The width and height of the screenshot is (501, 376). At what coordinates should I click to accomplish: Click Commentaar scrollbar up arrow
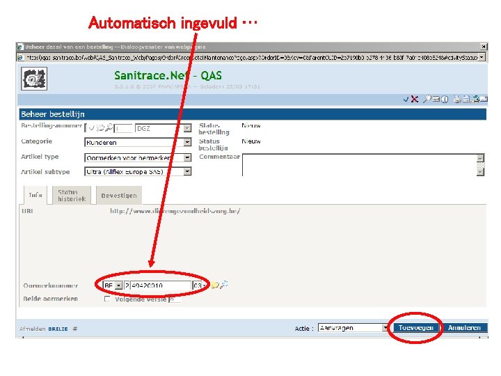pyautogui.click(x=480, y=158)
